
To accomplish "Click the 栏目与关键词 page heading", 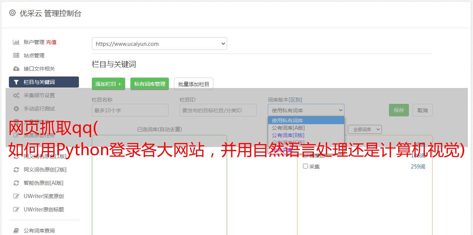I will [114, 64].
